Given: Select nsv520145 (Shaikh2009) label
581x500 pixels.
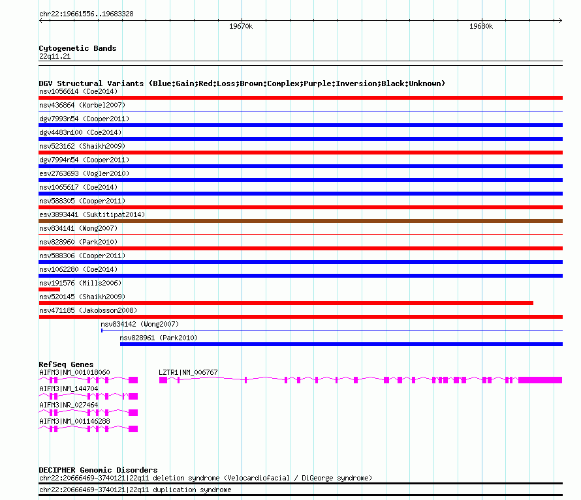Looking at the screenshot, I should (x=82, y=297).
